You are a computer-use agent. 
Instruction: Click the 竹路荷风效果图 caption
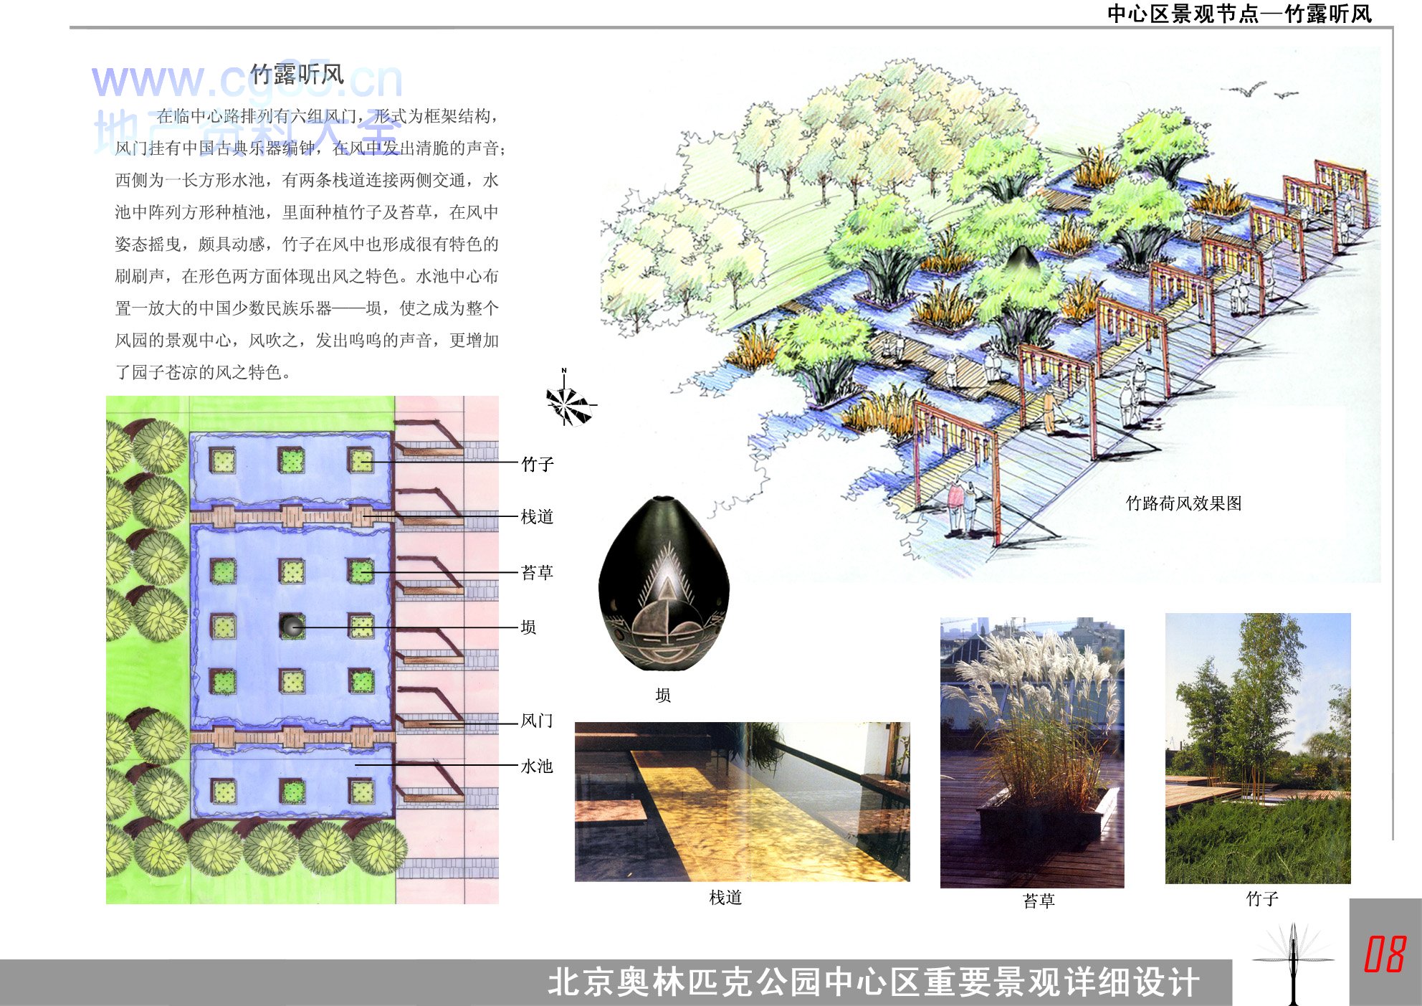[x=1183, y=503]
